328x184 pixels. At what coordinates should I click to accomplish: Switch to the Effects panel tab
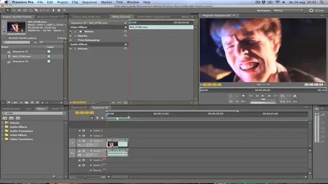[41, 109]
